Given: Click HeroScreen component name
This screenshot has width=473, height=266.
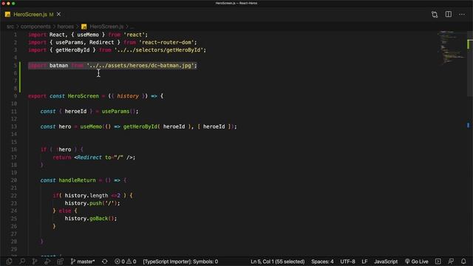Looking at the screenshot, I should coord(84,96).
